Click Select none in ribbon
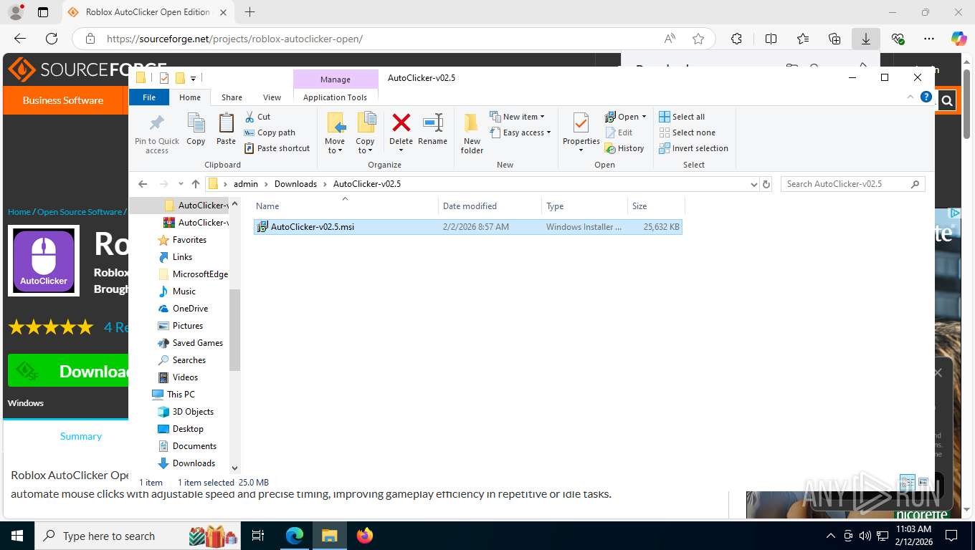Screen dimensions: 975x550 687,132
